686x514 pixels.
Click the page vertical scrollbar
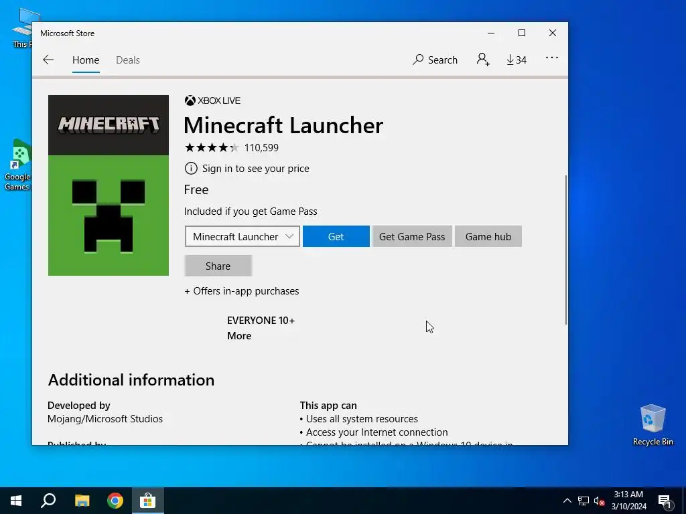(x=566, y=250)
